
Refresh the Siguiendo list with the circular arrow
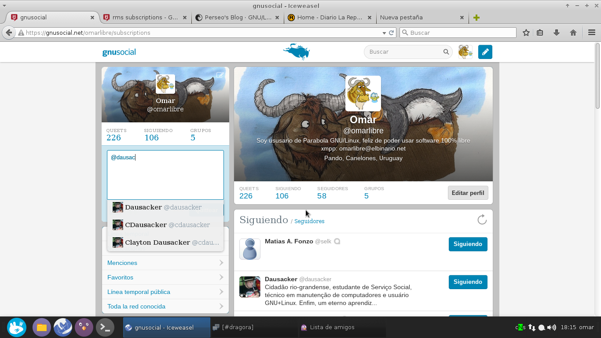click(x=482, y=220)
